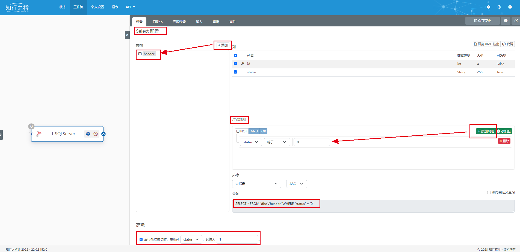Screen dimensions: 520x252
Task: Click the 知行之桥 logo
Action: click(17, 8)
